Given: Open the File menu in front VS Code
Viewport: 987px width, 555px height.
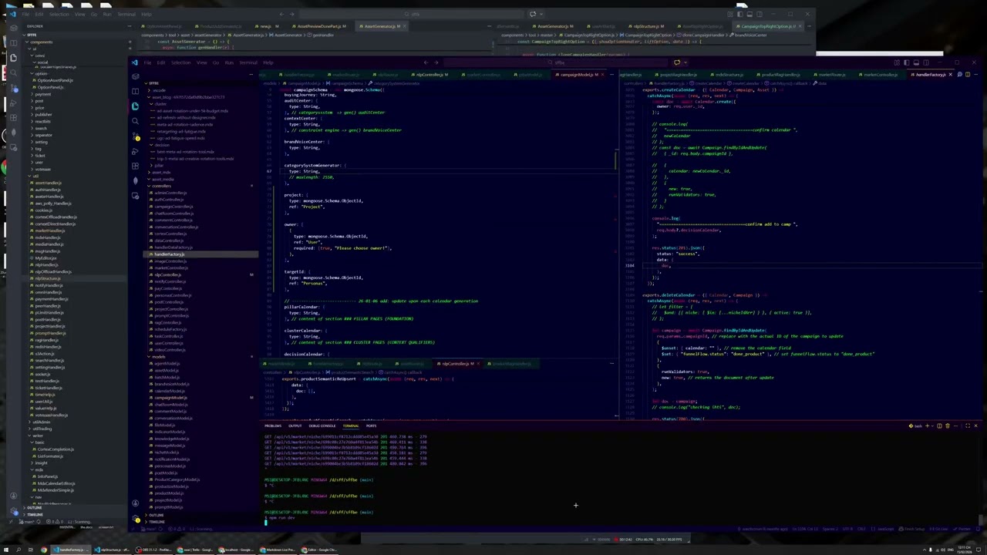Looking at the screenshot, I should [x=147, y=62].
